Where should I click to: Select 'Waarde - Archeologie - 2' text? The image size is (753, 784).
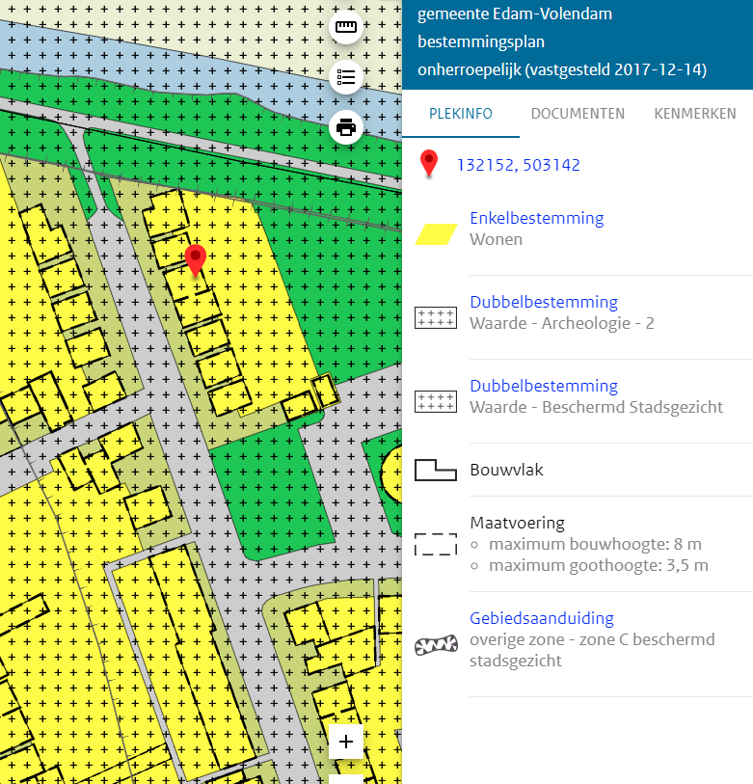562,323
